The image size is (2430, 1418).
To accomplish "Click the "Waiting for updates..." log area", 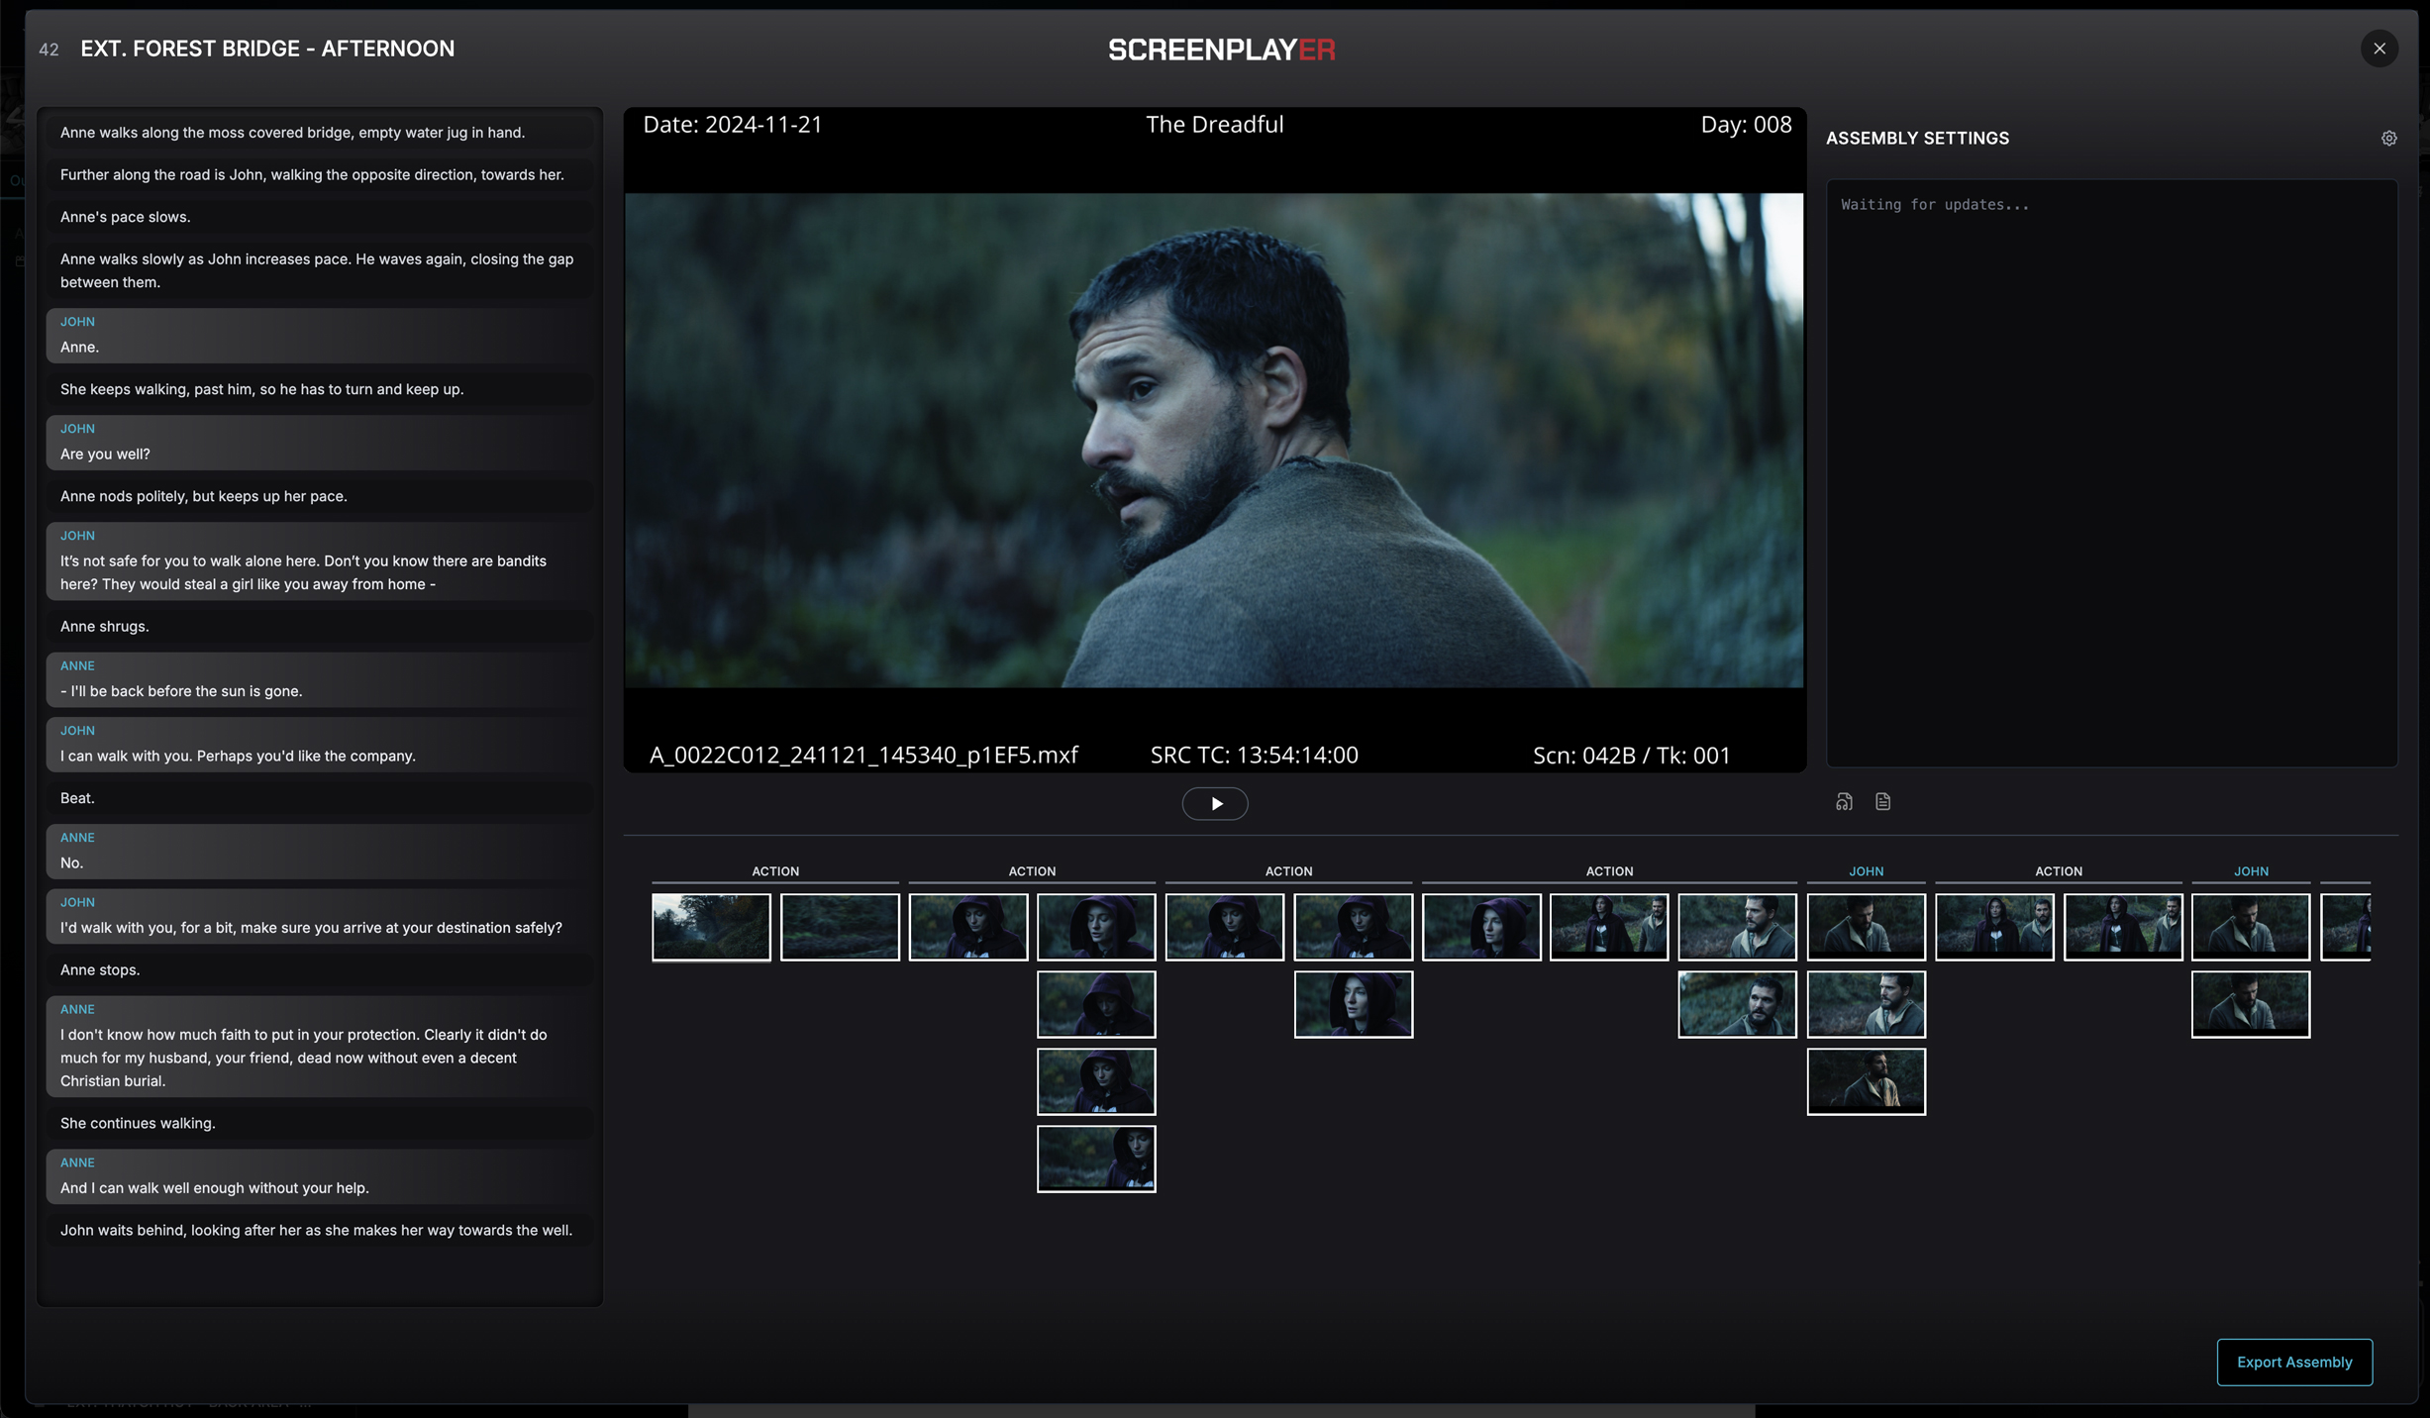I will (x=2110, y=472).
